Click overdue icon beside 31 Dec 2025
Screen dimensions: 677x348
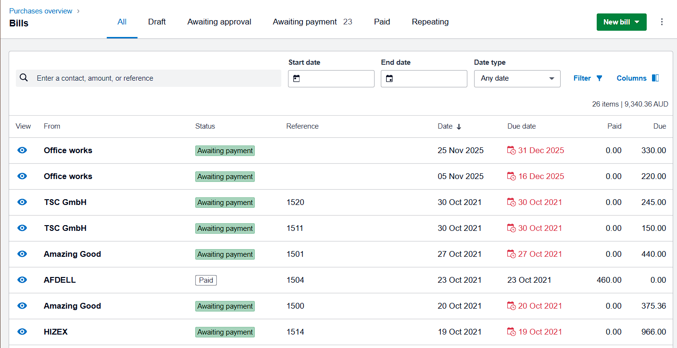(x=512, y=151)
